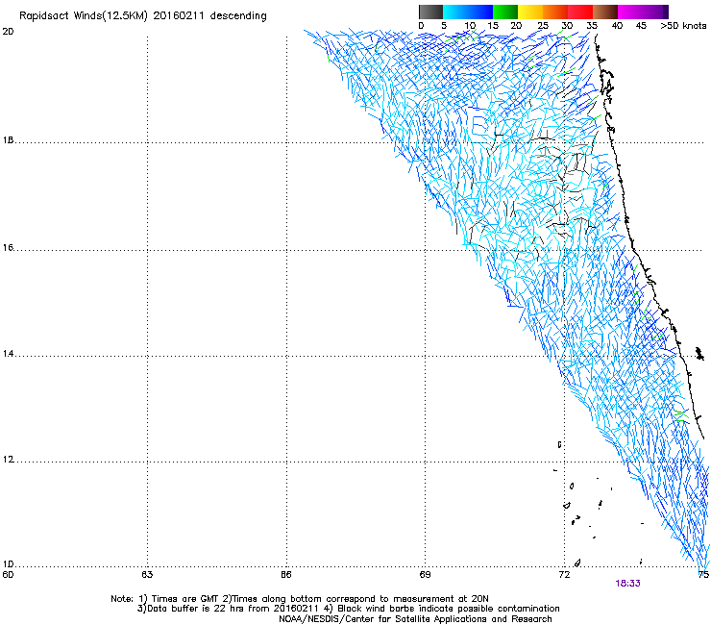Click latitude label '16' on the left axis
Viewport: 711px width, 625px height.
click(x=8, y=248)
